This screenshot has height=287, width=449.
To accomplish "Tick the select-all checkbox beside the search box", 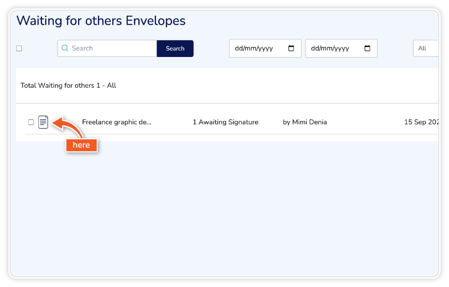I will pyautogui.click(x=19, y=49).
